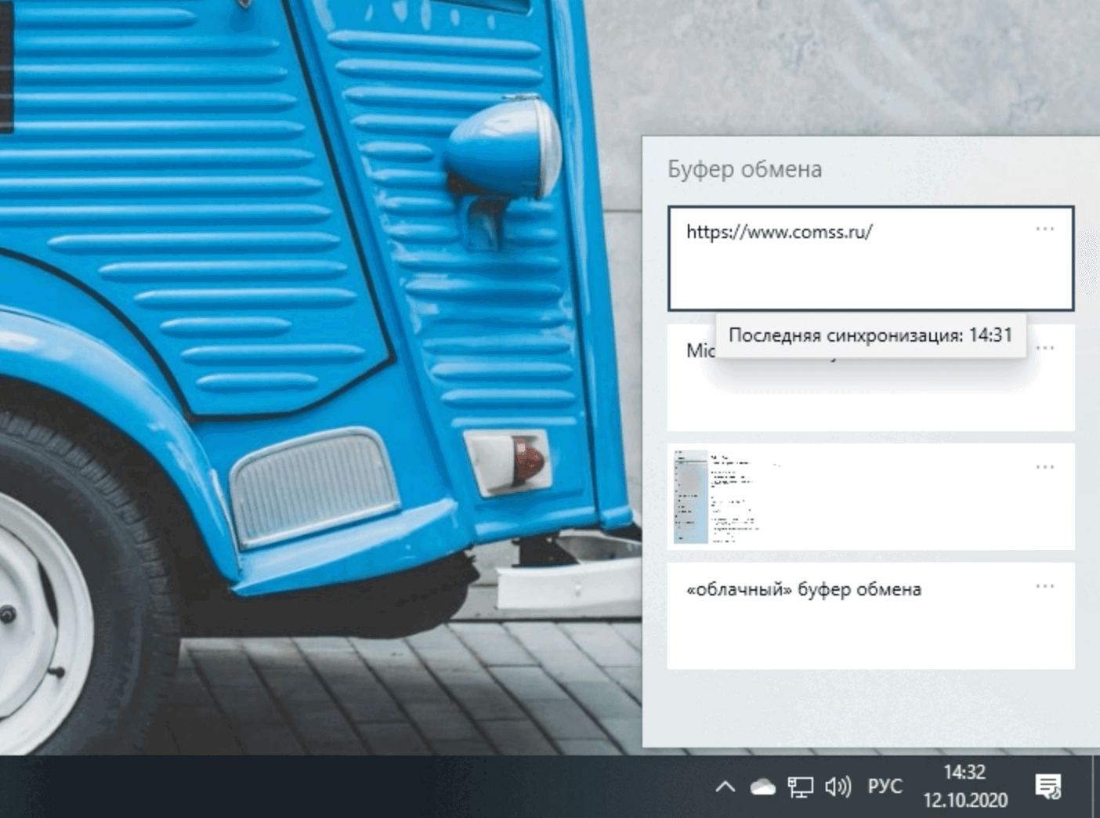This screenshot has width=1100, height=818.
Task: Open options for the comss.ru clipboard item
Action: point(1044,230)
